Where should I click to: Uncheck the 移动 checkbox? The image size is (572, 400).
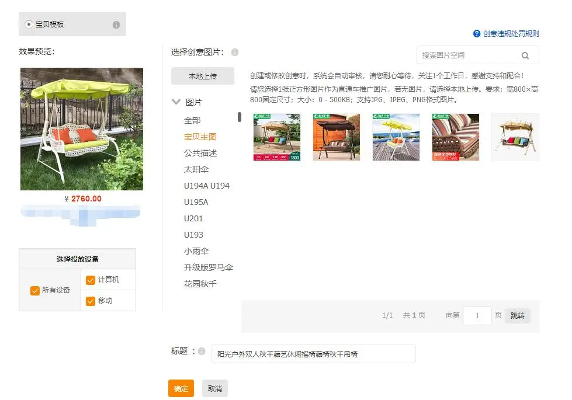coord(90,301)
